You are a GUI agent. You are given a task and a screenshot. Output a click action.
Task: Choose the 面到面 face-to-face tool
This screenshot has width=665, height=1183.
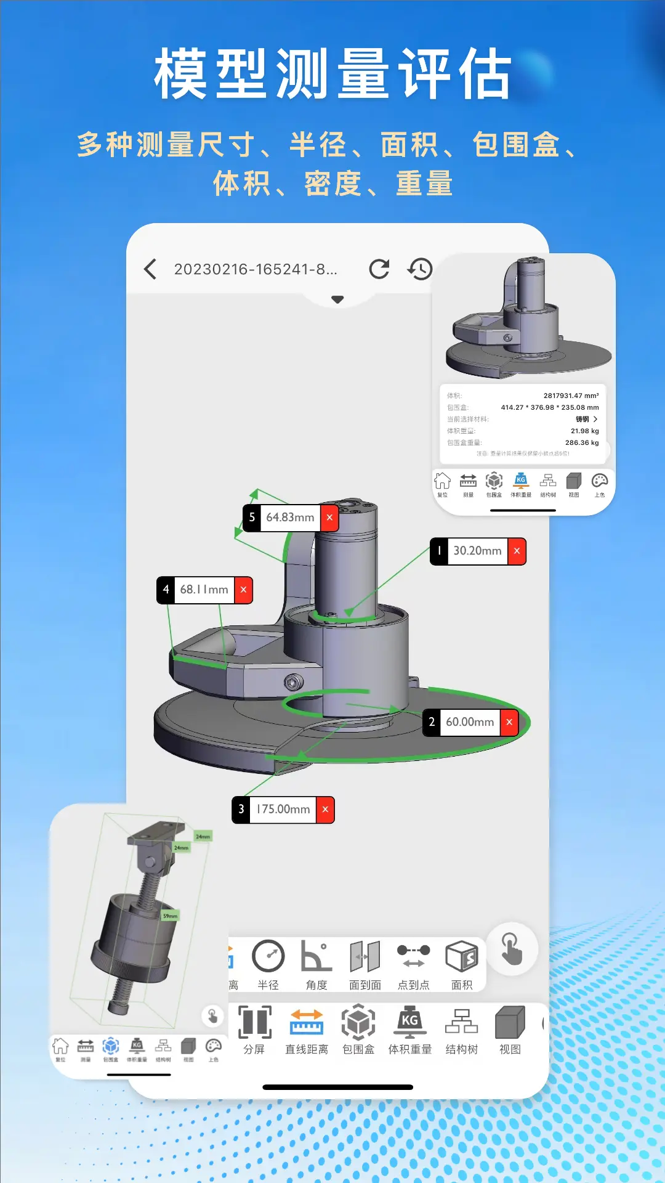tap(365, 965)
